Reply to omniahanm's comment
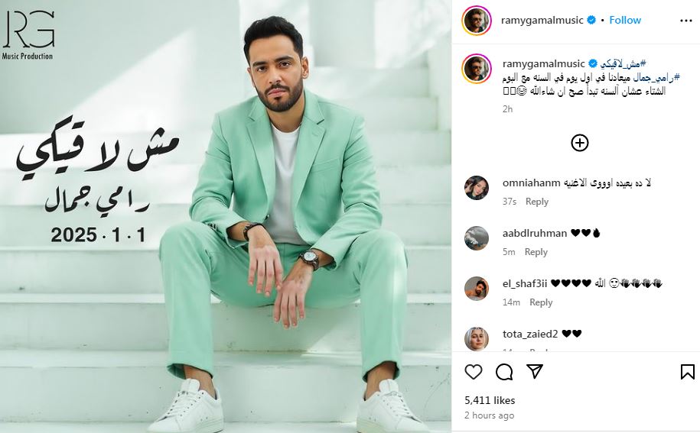Image resolution: width=700 pixels, height=433 pixels. [x=537, y=202]
